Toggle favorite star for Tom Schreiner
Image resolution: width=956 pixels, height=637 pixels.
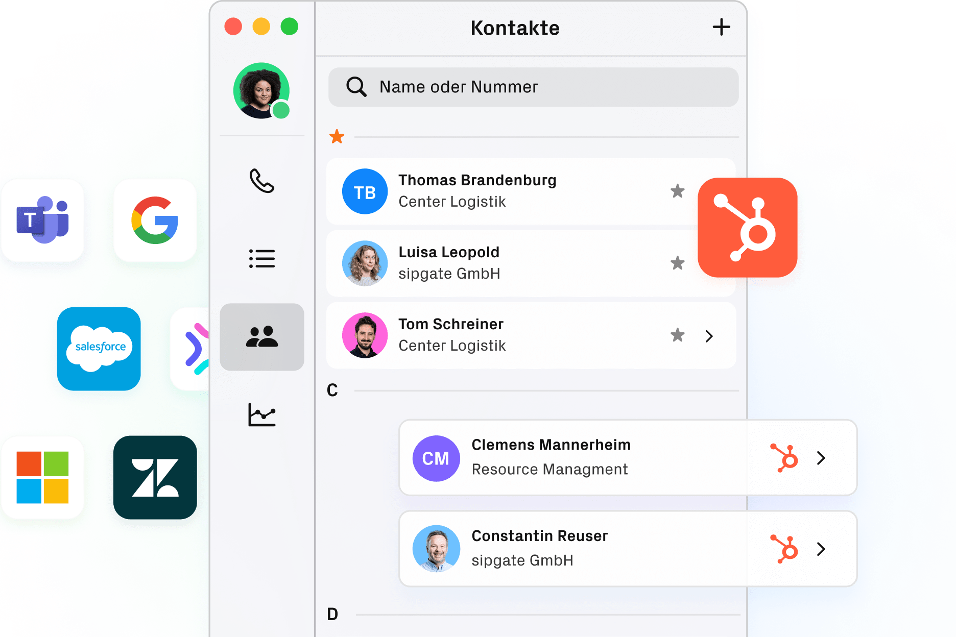pos(677,335)
